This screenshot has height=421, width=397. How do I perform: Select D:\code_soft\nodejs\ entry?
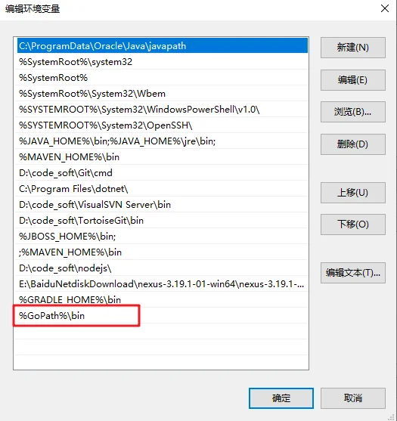tap(161, 268)
